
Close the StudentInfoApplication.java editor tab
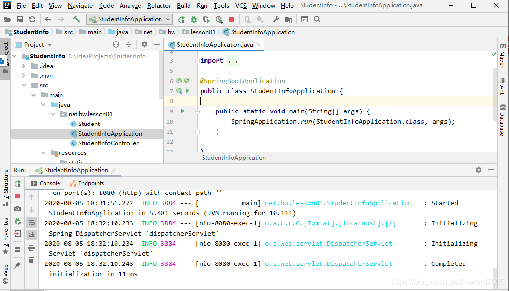[x=259, y=44]
